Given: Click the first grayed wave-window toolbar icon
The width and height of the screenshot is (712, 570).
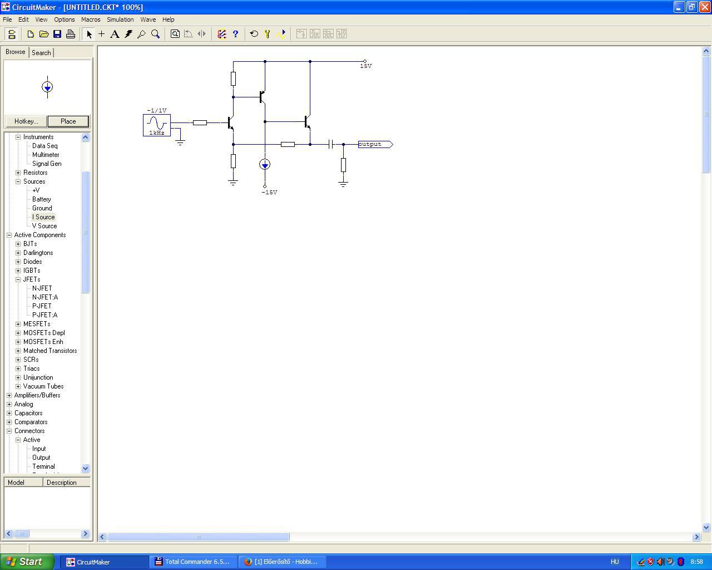Looking at the screenshot, I should click(301, 34).
